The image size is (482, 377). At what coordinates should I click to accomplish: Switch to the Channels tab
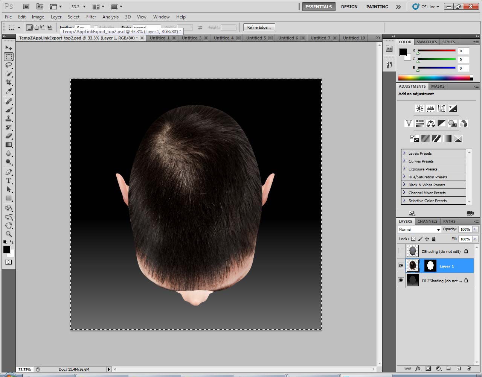tap(427, 222)
